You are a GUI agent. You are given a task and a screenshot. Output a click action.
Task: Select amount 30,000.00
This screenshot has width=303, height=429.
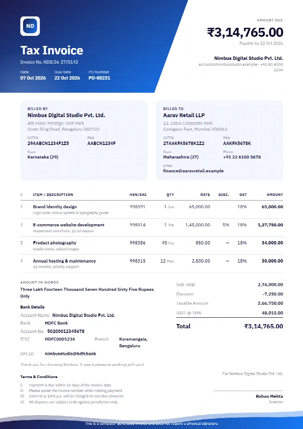[272, 261]
